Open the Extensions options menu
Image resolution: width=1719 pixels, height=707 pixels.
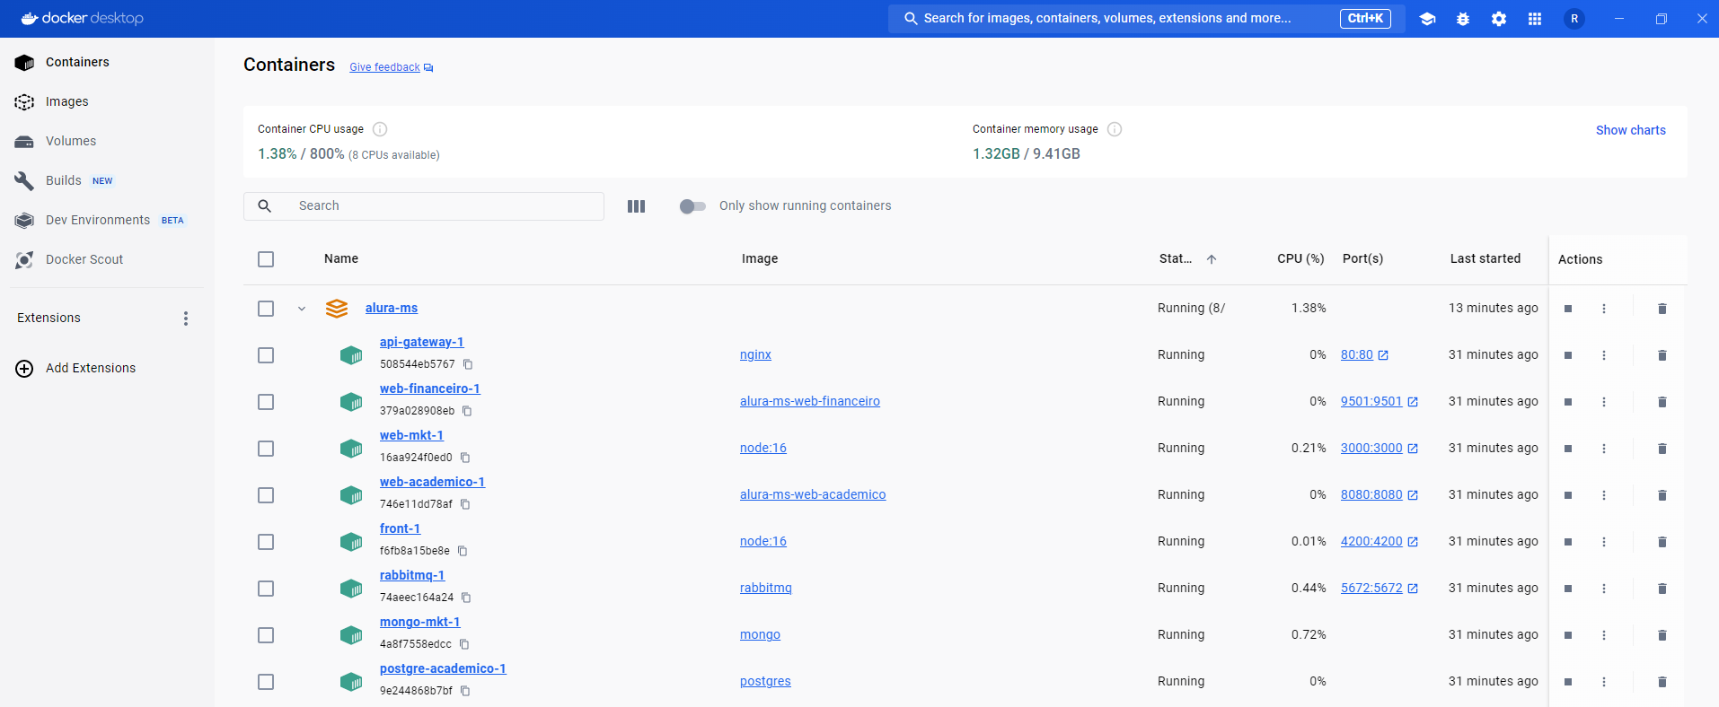pos(186,319)
